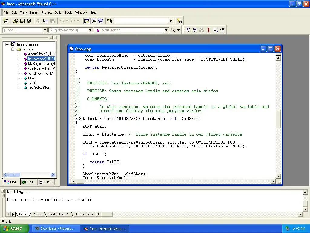This screenshot has width=310, height=233.
Task: Open the (All global members) filter dropdown
Action: (x=90, y=30)
